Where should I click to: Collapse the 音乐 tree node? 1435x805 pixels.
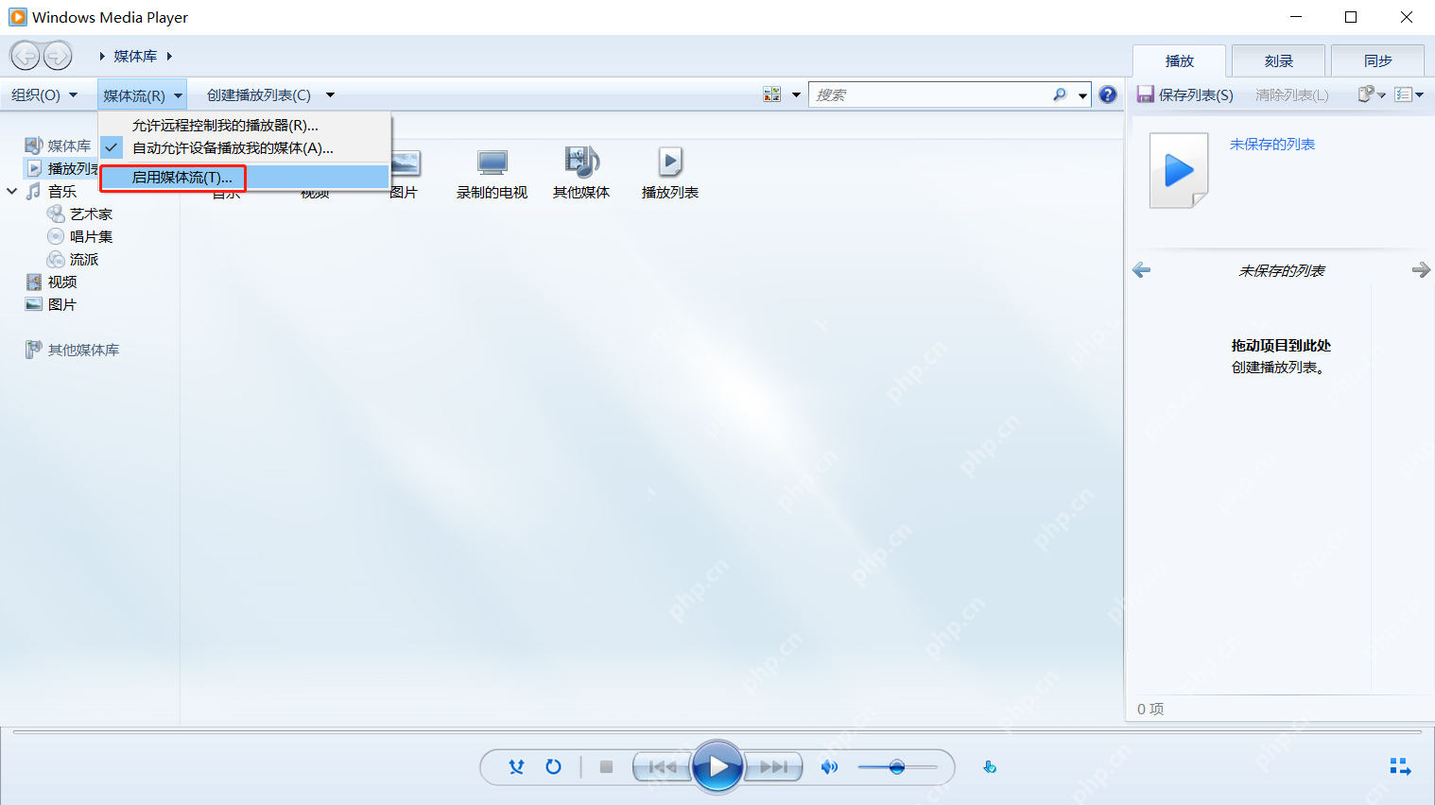(x=12, y=191)
